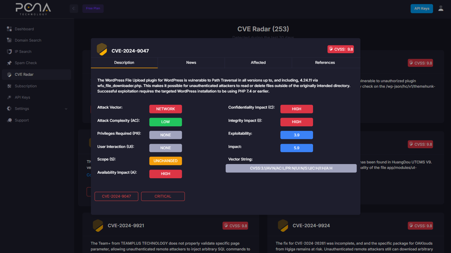451x253 pixels.
Task: Click the CVSS vector string field
Action: pos(291,168)
